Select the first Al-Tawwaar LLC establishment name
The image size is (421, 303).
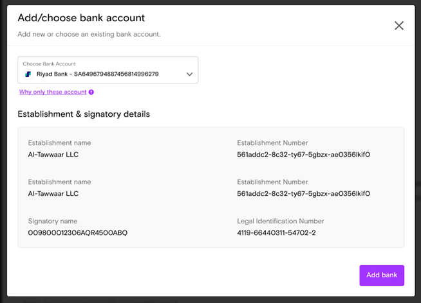(x=53, y=155)
